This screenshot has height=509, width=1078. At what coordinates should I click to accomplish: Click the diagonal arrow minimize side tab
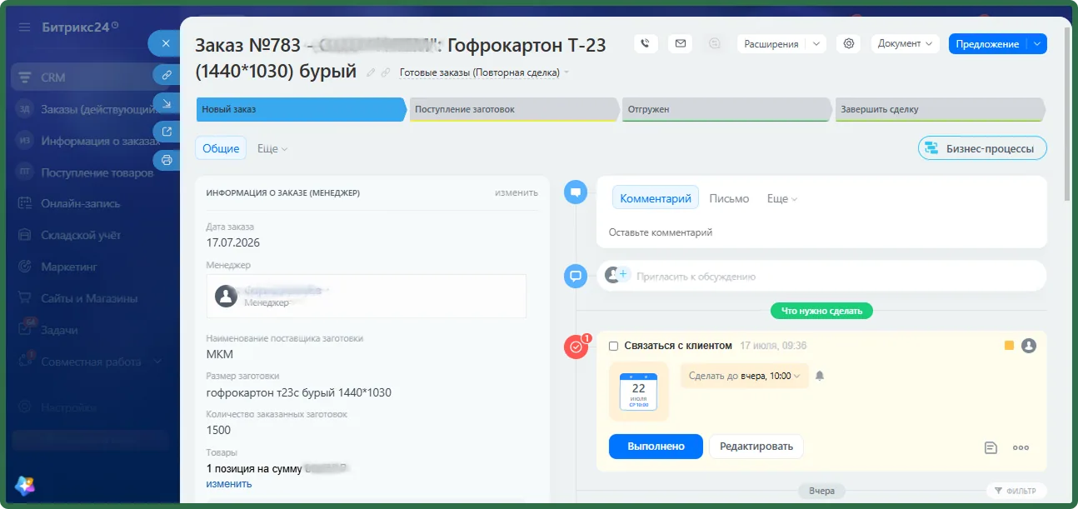coord(167,103)
